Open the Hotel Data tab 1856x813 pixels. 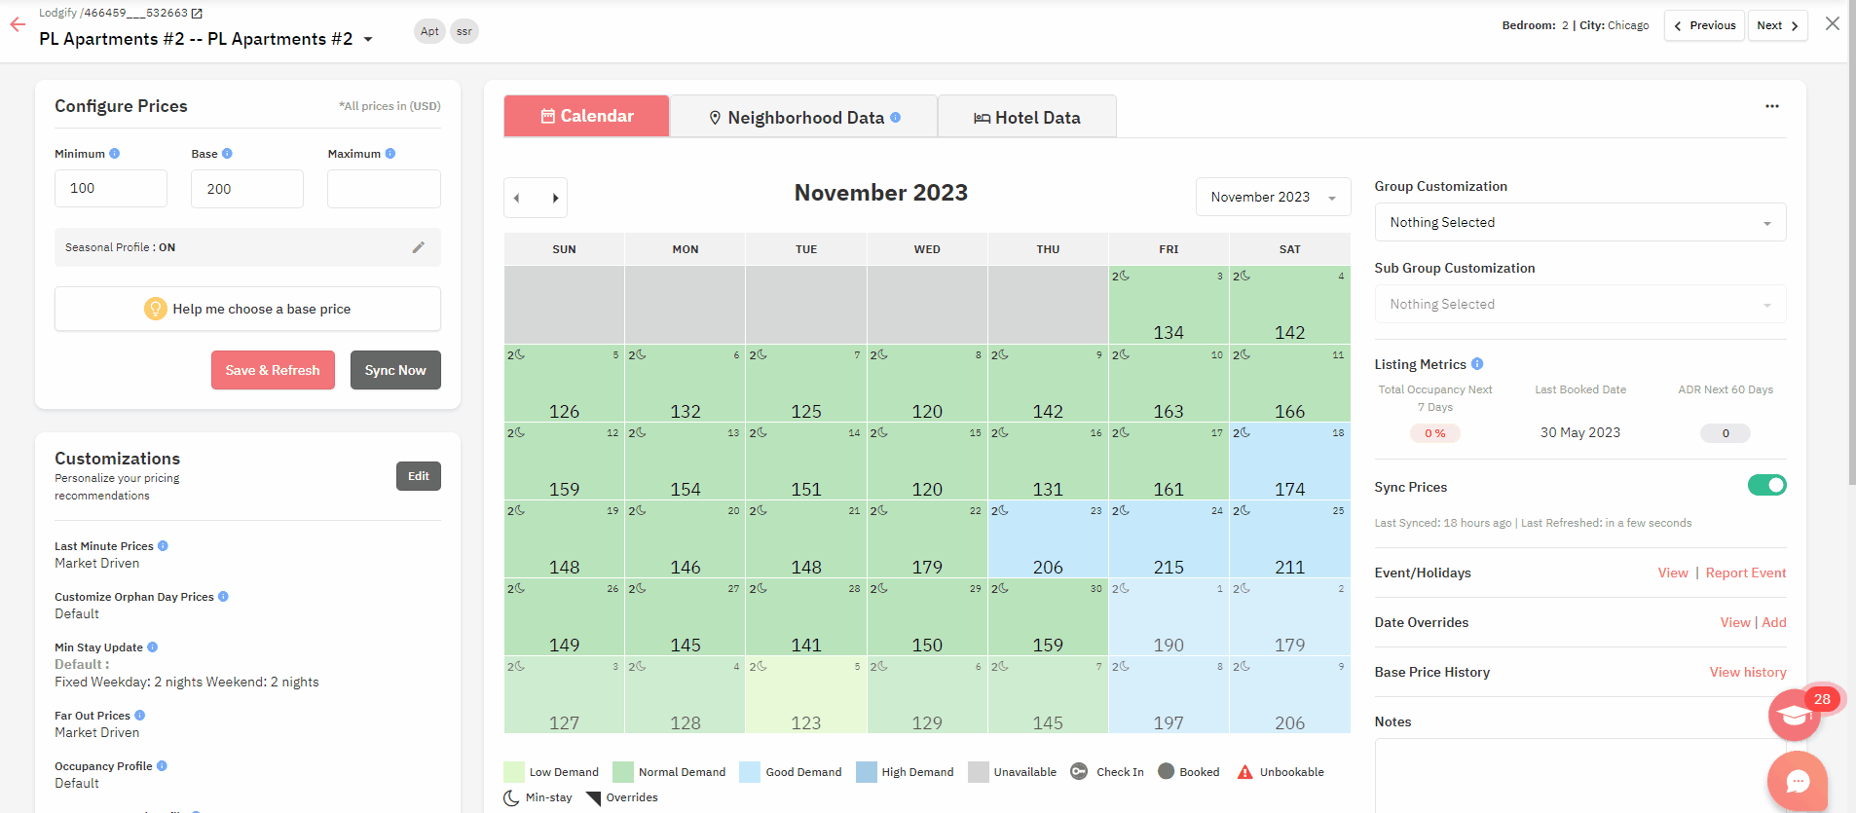click(1026, 117)
